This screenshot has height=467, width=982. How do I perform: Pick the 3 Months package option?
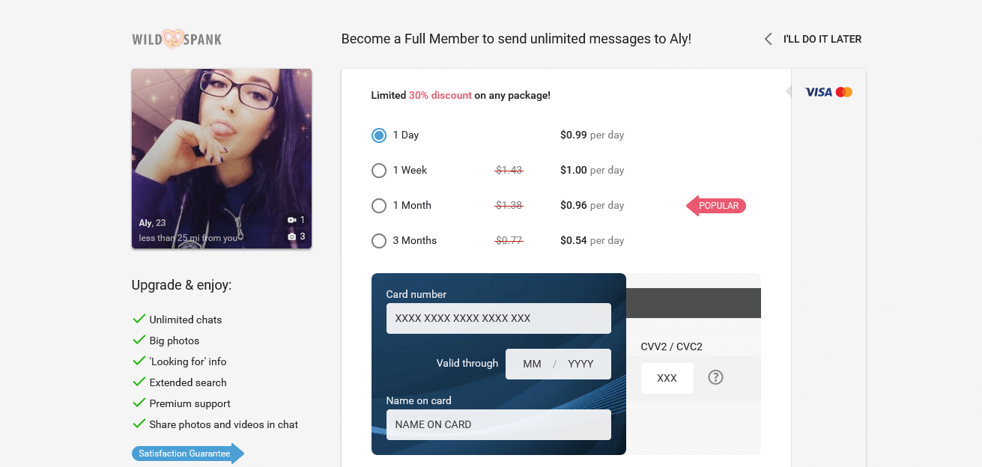379,241
